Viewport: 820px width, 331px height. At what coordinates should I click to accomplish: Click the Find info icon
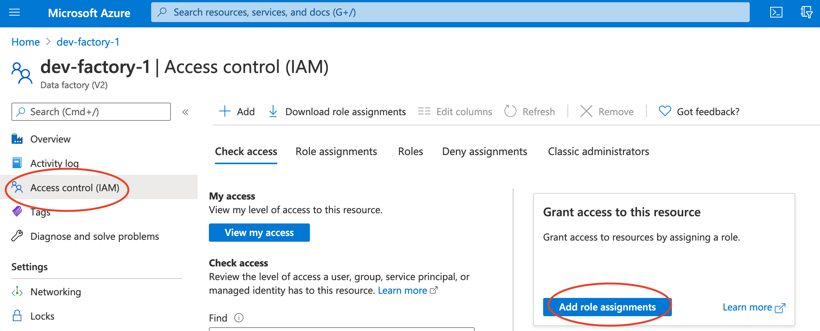coord(239,318)
